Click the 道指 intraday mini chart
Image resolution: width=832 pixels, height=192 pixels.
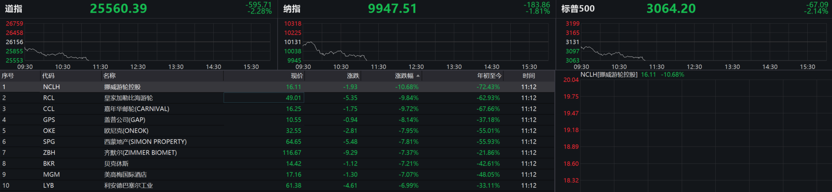(x=148, y=42)
